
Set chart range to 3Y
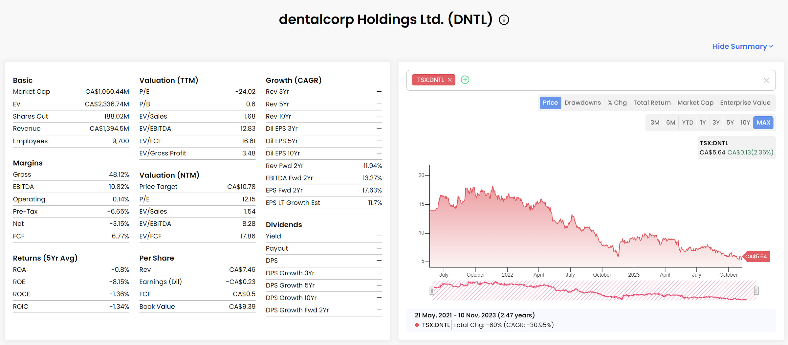[x=716, y=123]
